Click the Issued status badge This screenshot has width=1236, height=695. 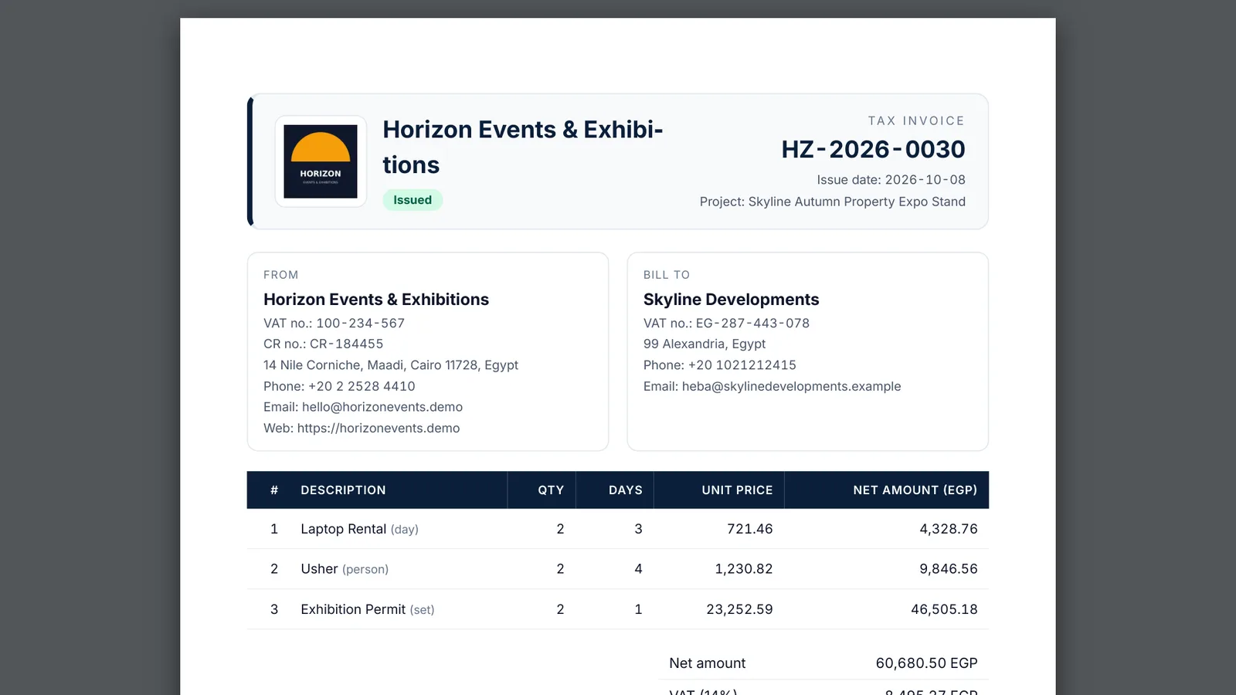pos(413,200)
